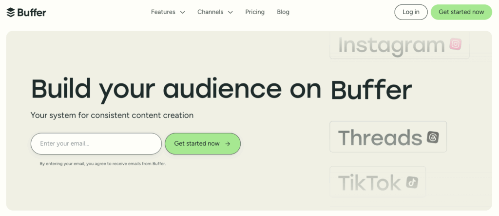Go to the Pricing page
This screenshot has width=499, height=216.
[255, 12]
